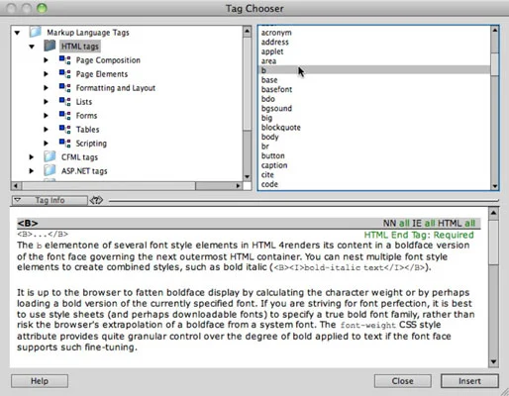509x396 pixels.
Task: Click the Markup Language Tags folder icon
Action: tap(35, 32)
